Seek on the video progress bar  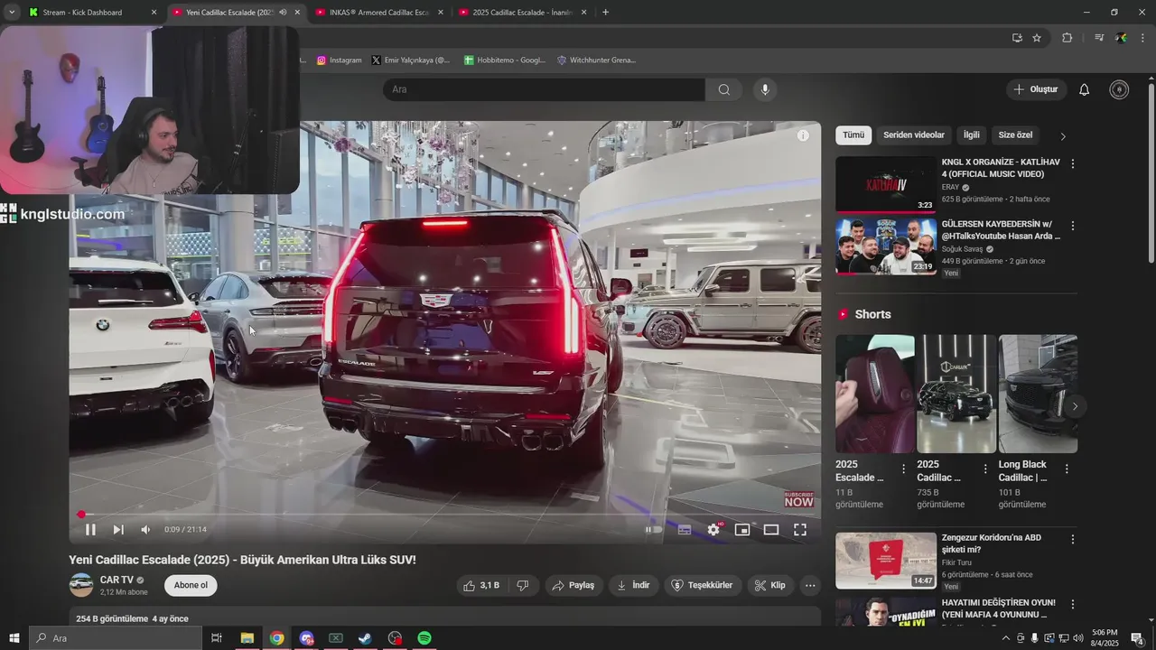click(x=445, y=515)
